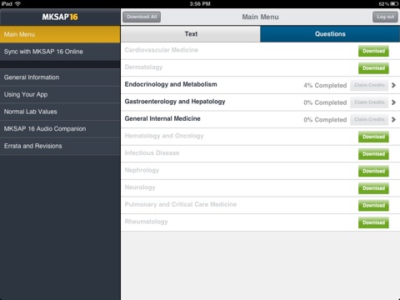Viewport: 400px width, 300px height.
Task: Click the grayed Hematology and Oncology title
Action: point(164,136)
